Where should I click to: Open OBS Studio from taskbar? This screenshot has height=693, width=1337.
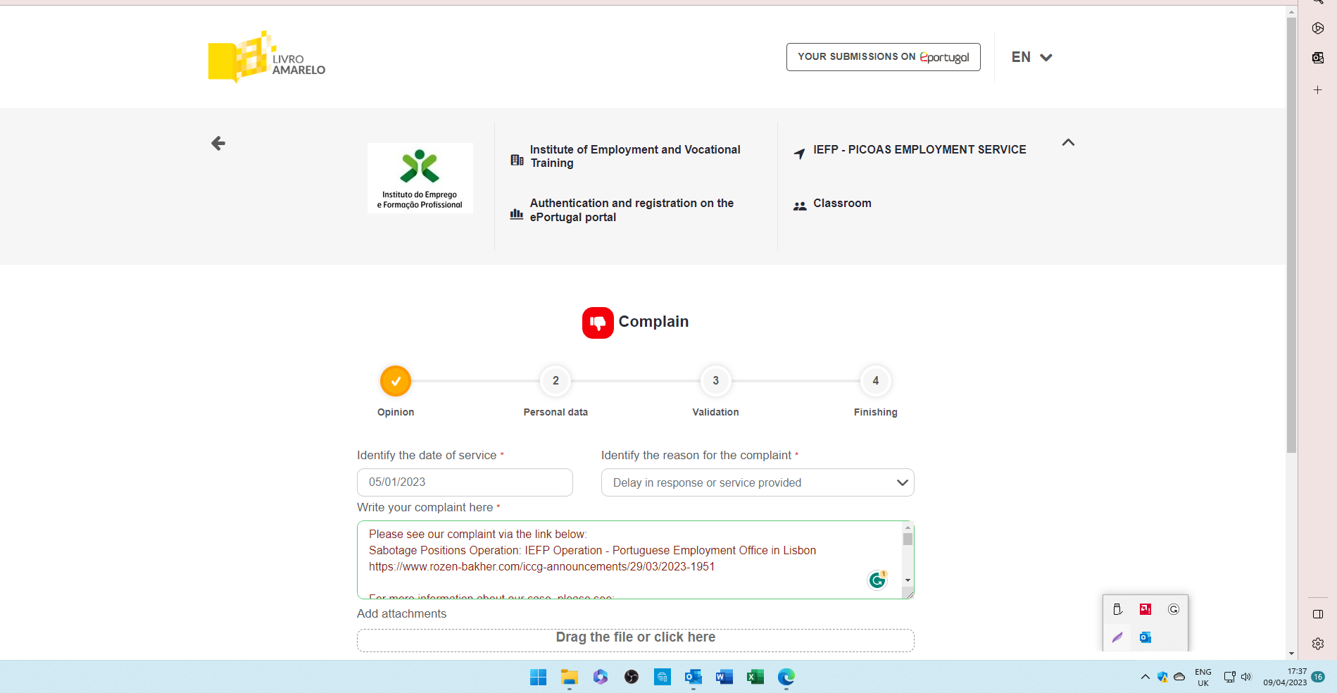coord(632,677)
